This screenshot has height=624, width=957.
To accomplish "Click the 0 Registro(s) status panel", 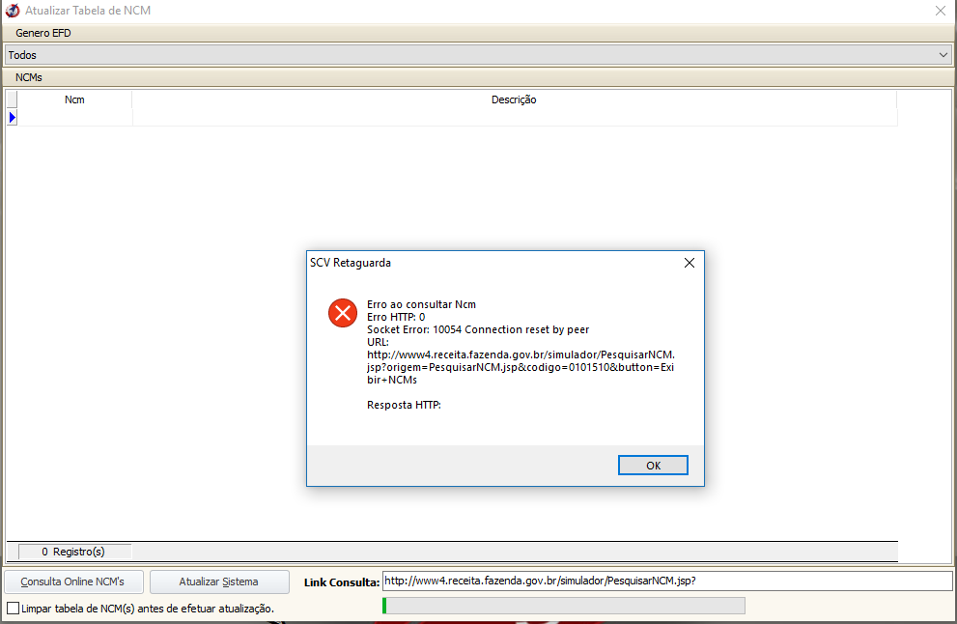I will (74, 552).
